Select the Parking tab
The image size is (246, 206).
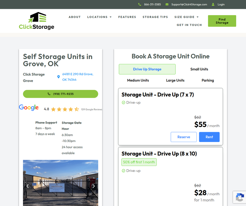(208, 80)
